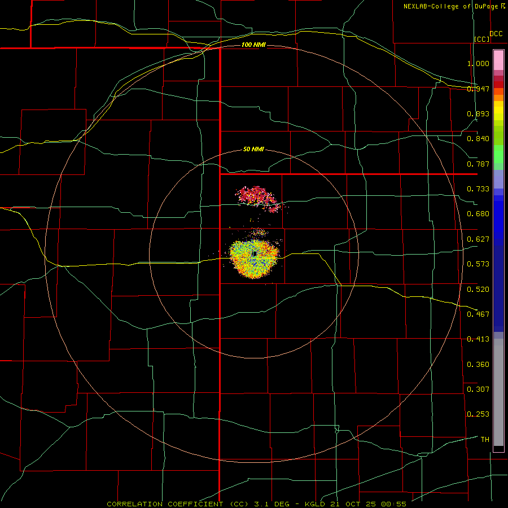This screenshot has height=508, width=508.
Task: Pick the bright green color bar segment
Action: [x=498, y=154]
